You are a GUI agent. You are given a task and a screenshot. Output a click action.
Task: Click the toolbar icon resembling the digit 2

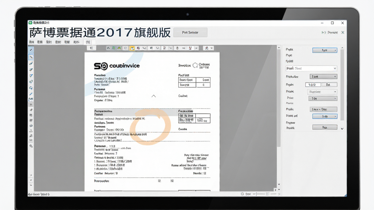pos(164,48)
